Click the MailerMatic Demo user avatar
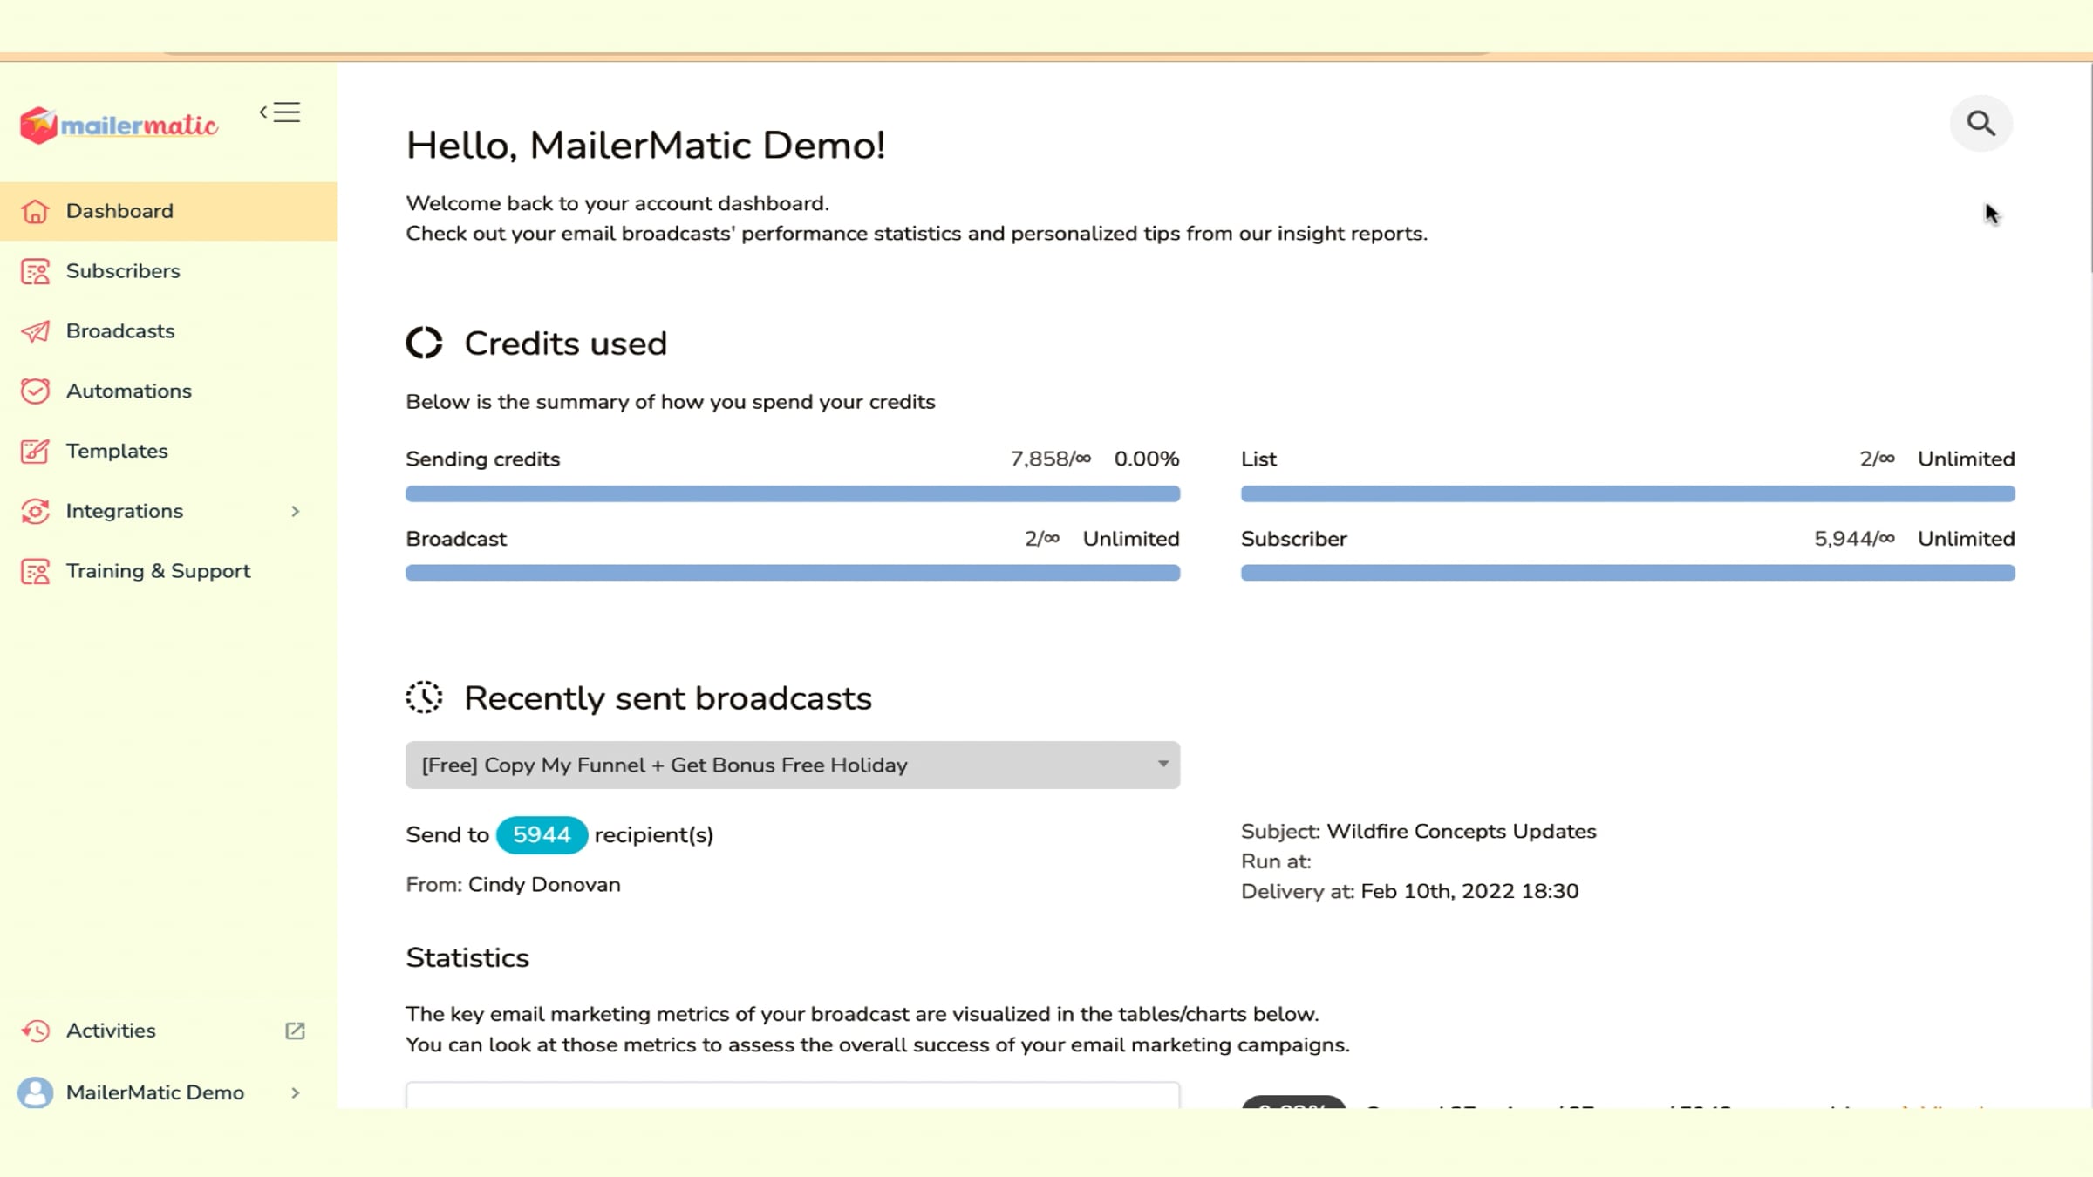2093x1177 pixels. coord(35,1092)
